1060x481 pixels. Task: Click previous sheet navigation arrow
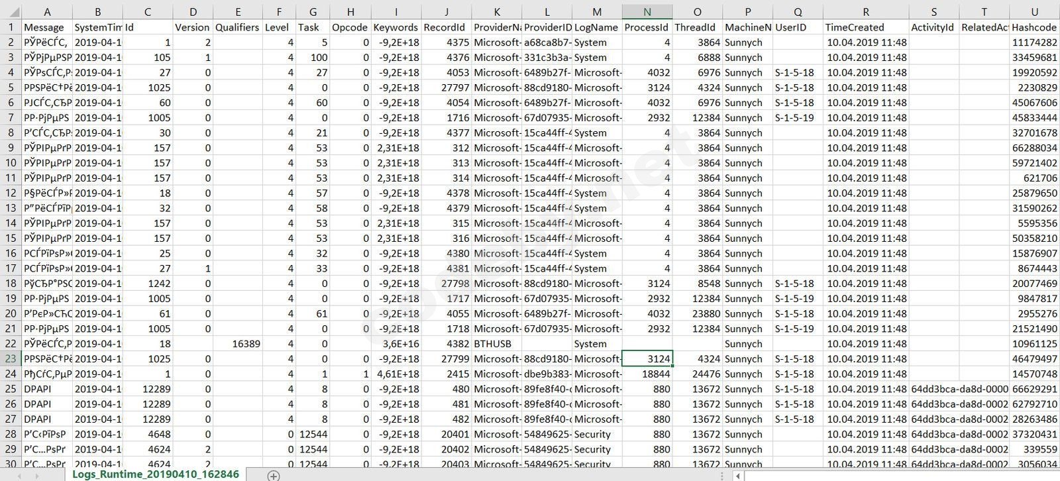click(x=18, y=476)
